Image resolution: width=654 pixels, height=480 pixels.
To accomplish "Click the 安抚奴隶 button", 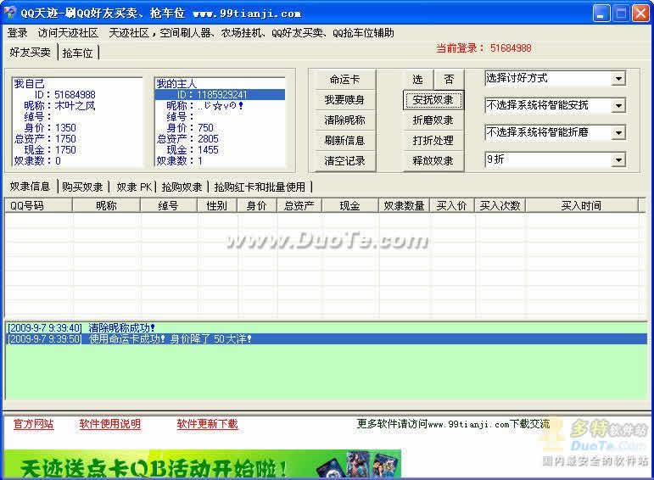I will [x=433, y=100].
